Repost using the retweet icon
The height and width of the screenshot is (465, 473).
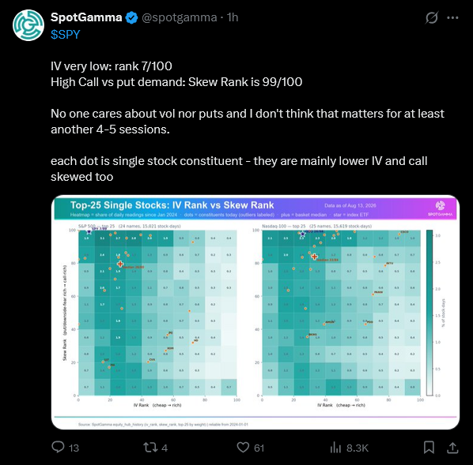150,447
